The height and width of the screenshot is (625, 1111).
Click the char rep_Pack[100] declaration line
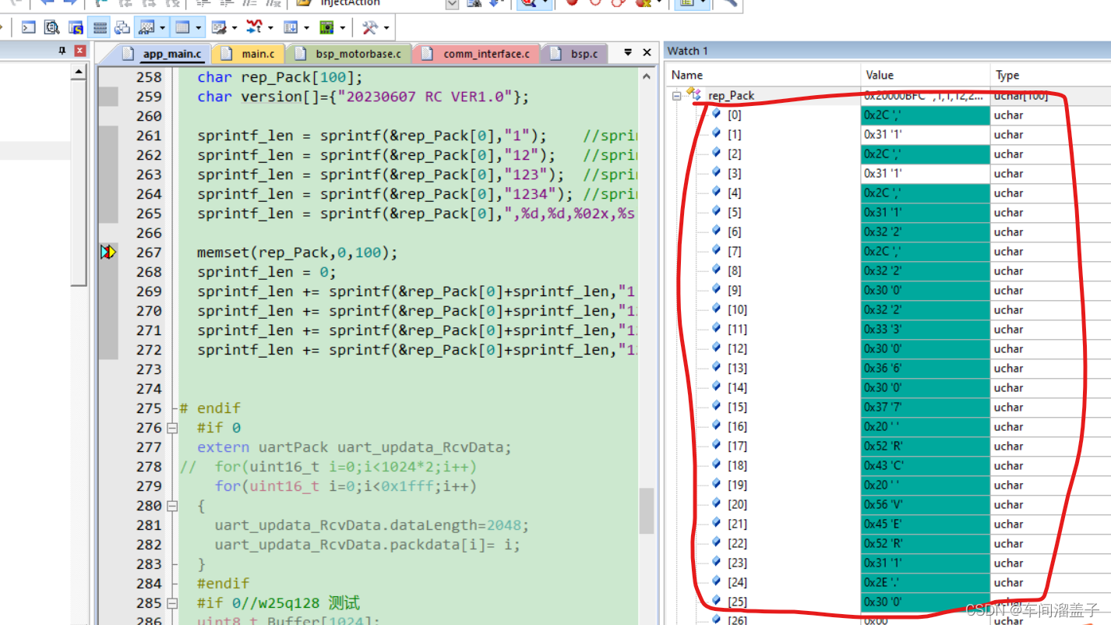point(280,77)
